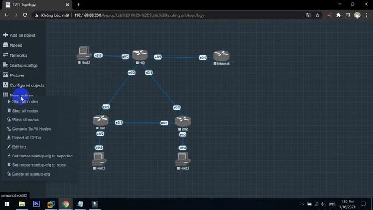Screen dimensions: 373x210
Task: Click BR2 e0/1 interface label
Action: [x=164, y=123]
